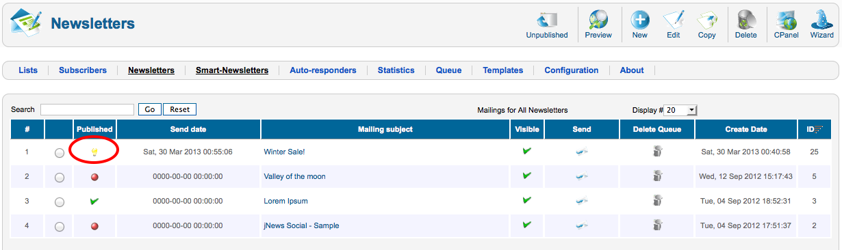Open the Queue tab
The width and height of the screenshot is (842, 250).
(449, 70)
